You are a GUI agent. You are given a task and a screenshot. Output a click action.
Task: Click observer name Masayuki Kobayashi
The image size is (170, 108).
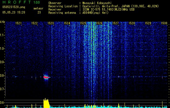click(97, 3)
